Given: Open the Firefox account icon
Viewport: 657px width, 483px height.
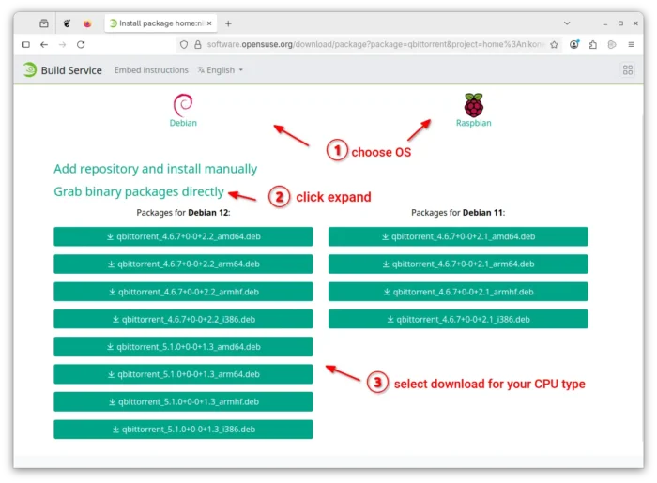Looking at the screenshot, I should click(x=574, y=44).
